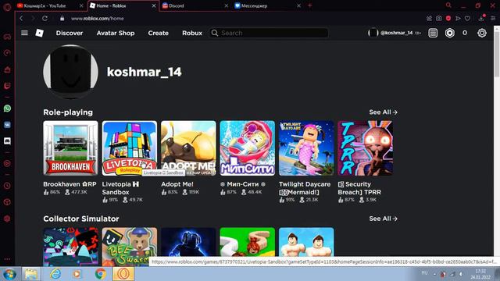The height and width of the screenshot is (281, 500).
Task: Open the TPRR Security Breach thumbnail
Action: pos(365,148)
